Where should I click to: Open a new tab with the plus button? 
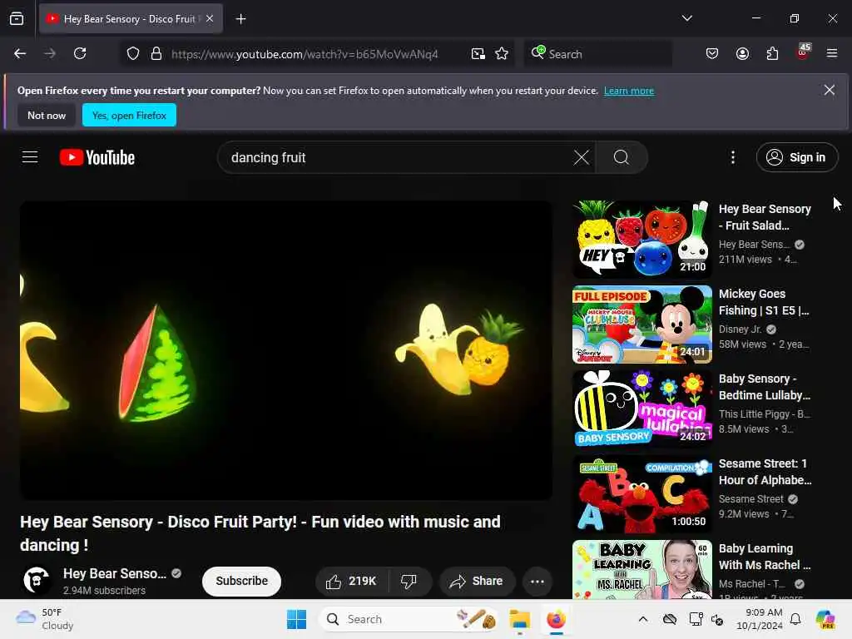click(x=240, y=19)
